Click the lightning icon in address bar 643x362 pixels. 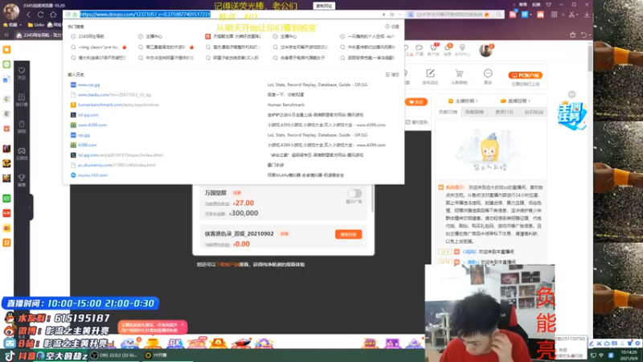(384, 14)
